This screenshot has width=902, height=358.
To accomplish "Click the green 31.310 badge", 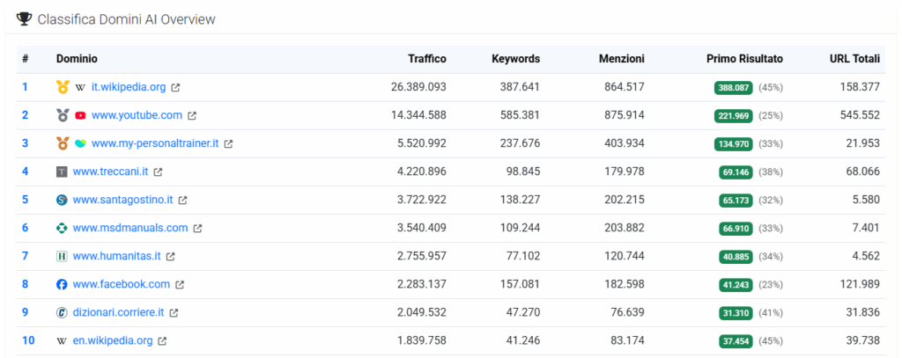I will (736, 313).
